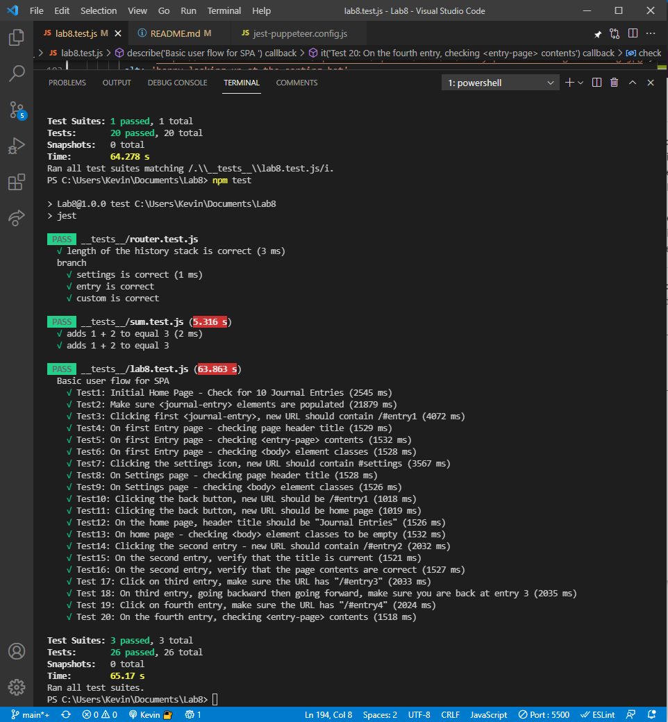Open the Run menu
The image size is (668, 722).
tap(188, 10)
